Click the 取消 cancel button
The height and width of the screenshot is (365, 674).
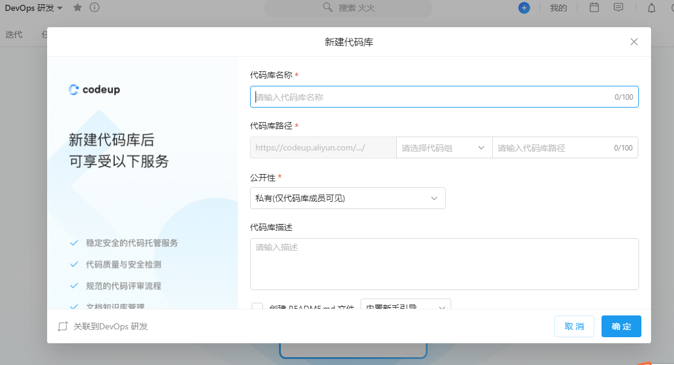coord(574,326)
